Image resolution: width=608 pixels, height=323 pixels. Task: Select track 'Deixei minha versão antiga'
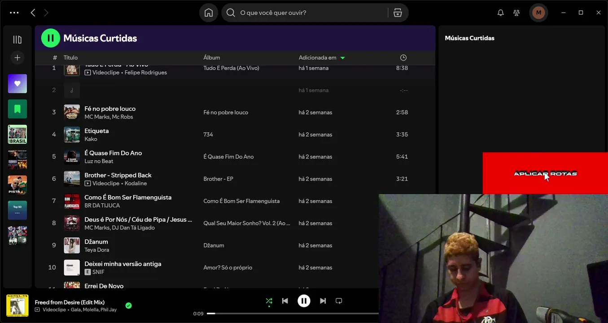click(122, 264)
